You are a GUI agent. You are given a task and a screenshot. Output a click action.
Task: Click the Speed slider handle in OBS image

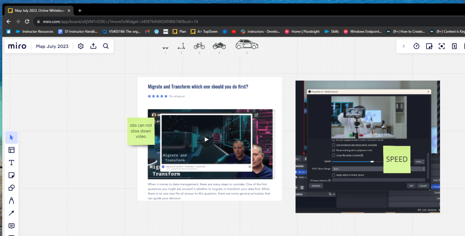372,162
